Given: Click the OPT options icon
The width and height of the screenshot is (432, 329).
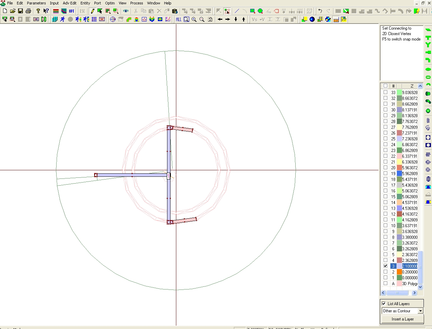Looking at the screenshot, I should (72, 11).
